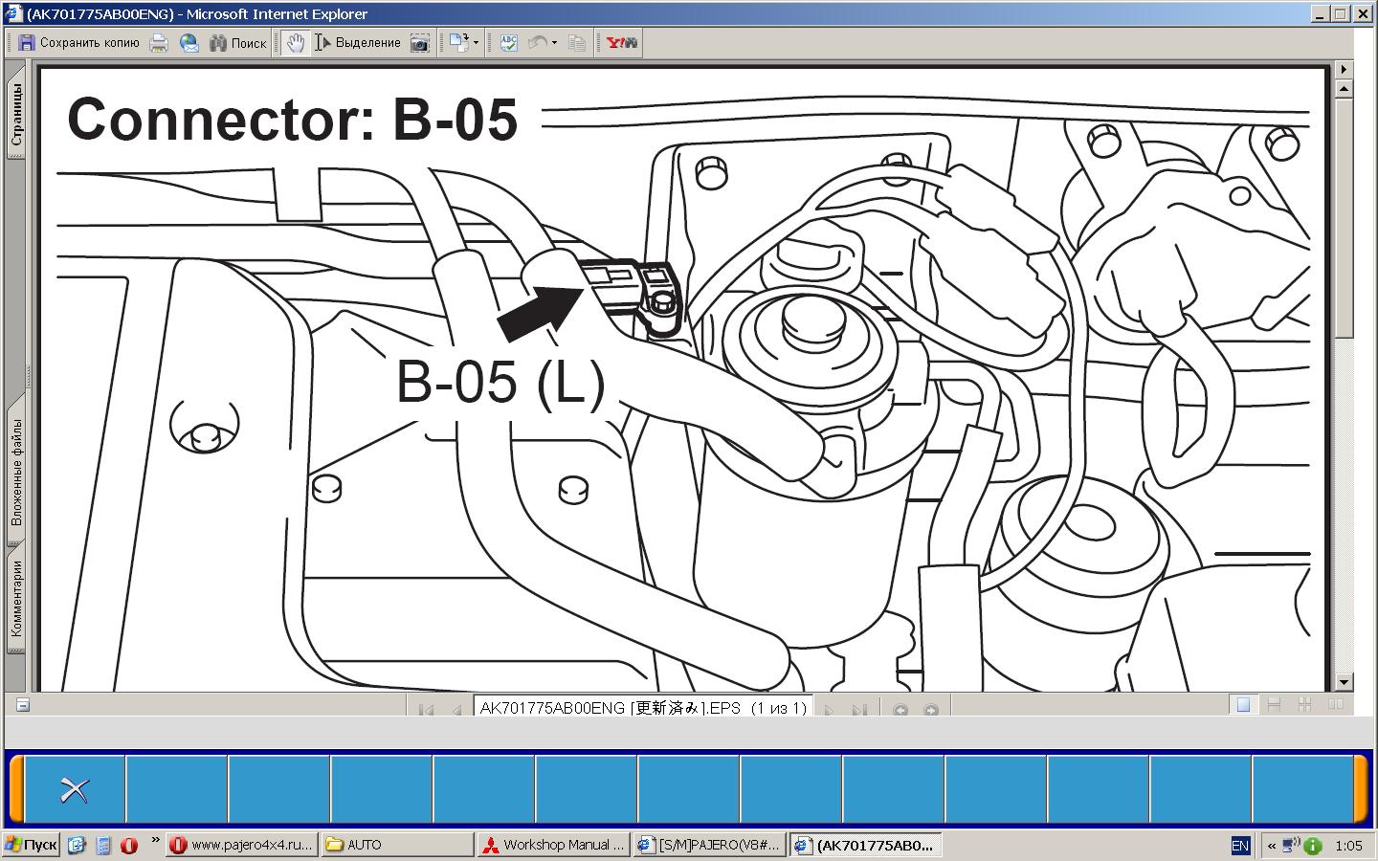Screen dimensions: 1378x861
Task: Open the Страницы side tab
Action: pos(16,115)
